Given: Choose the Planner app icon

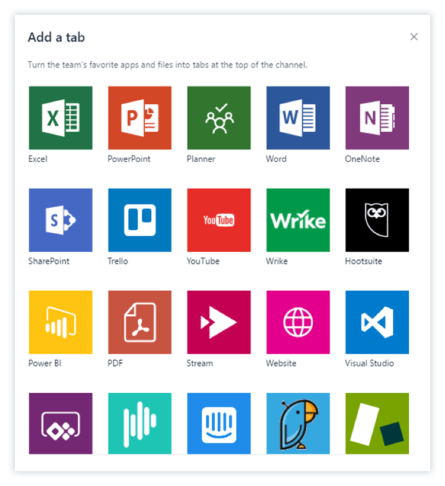Looking at the screenshot, I should coord(219,117).
